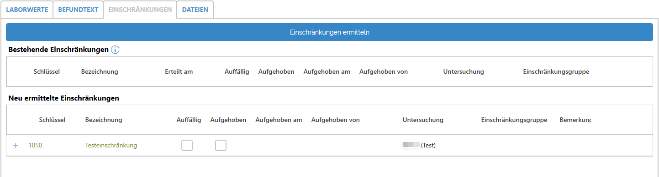
Task: Switch to the Befundtext tab
Action: 78,10
